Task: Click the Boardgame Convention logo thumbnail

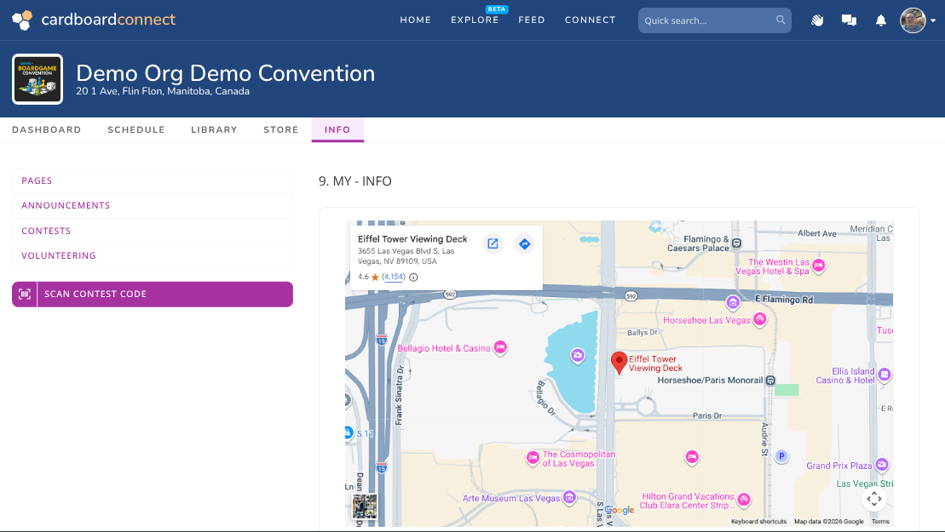Action: click(37, 79)
